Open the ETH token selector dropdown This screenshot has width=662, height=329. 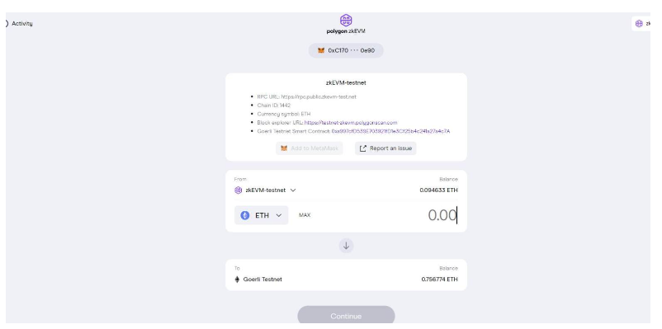pos(262,215)
